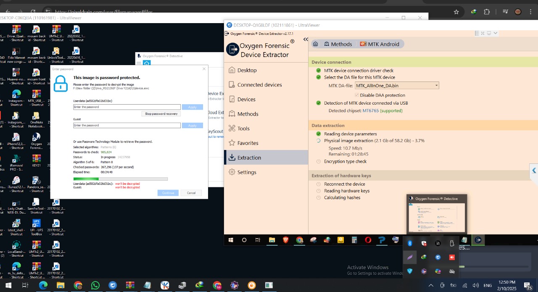This screenshot has width=538, height=292.
Task: Open Opera browser in the remote taskbar
Action: (x=368, y=240)
